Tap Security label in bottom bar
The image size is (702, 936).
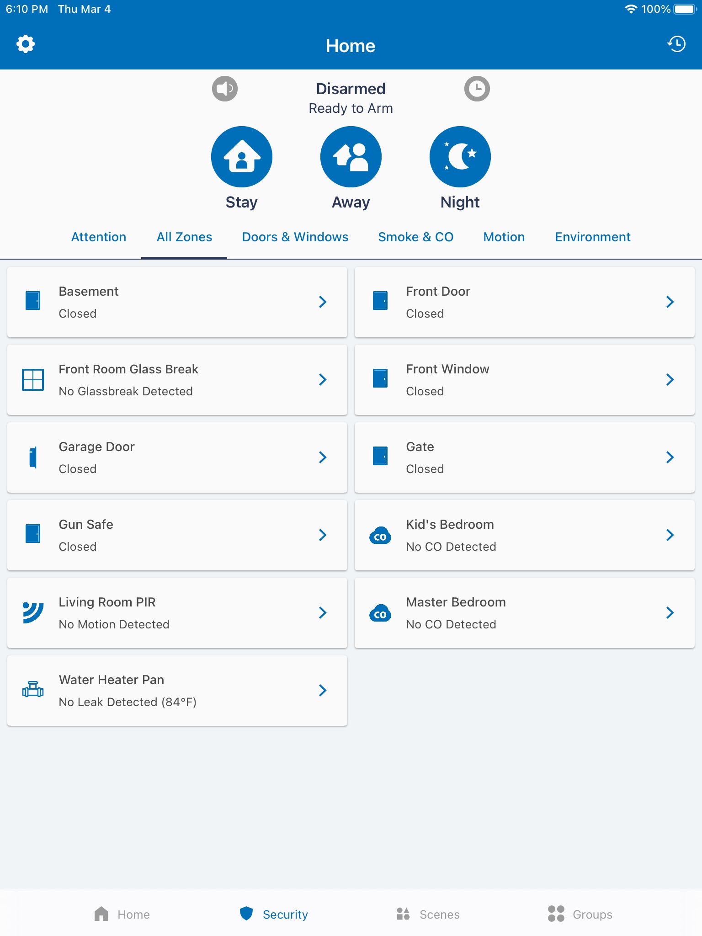(x=286, y=915)
